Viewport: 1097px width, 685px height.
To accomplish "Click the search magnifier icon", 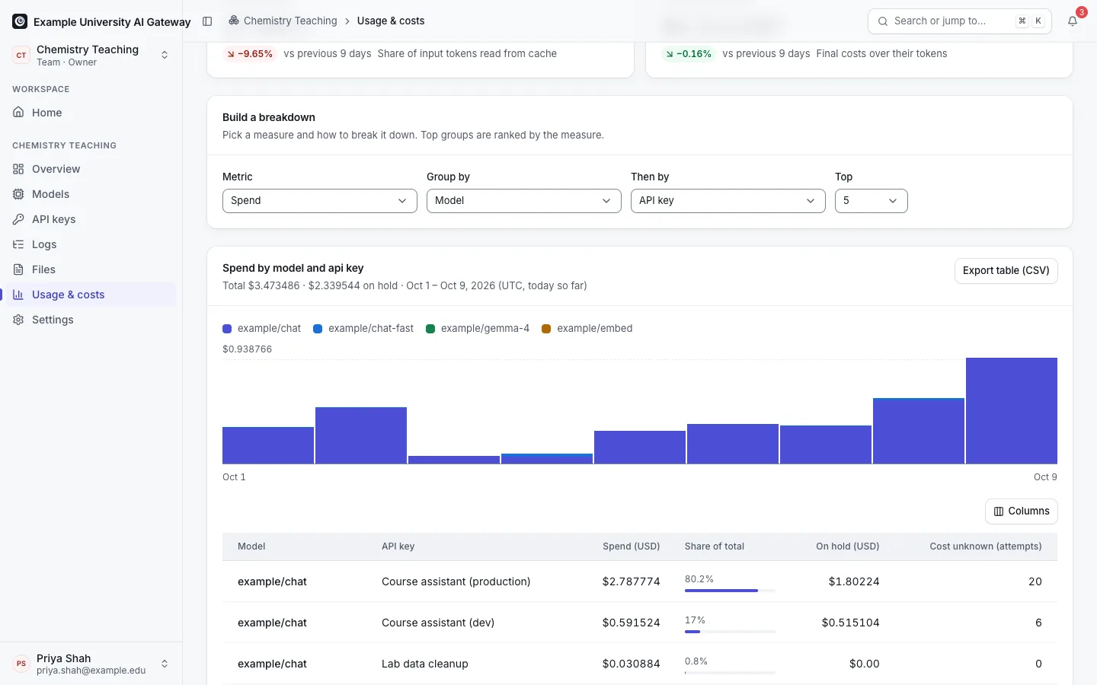I will click(x=883, y=21).
